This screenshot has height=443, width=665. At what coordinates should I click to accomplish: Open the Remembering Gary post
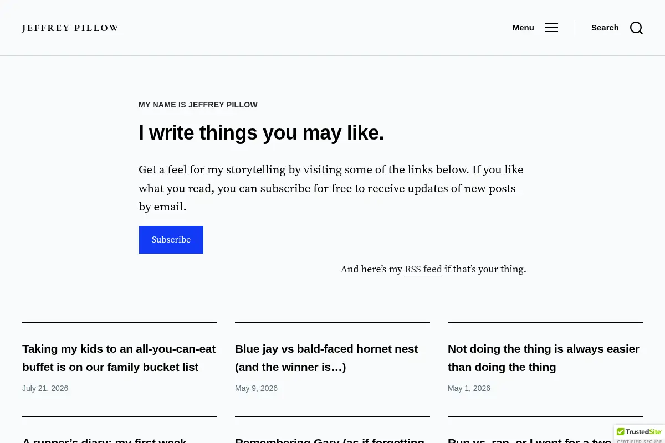tap(330, 440)
